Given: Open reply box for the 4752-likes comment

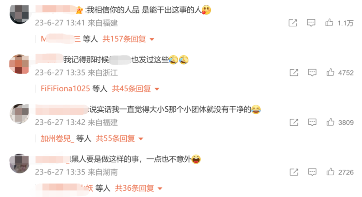Looking at the screenshot, I should point(312,73).
